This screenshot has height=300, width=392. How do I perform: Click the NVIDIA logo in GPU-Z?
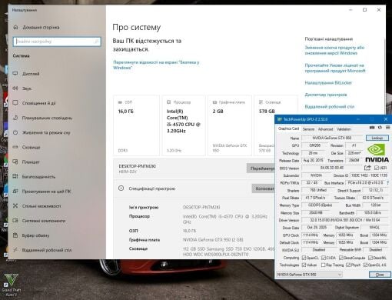pos(377,153)
